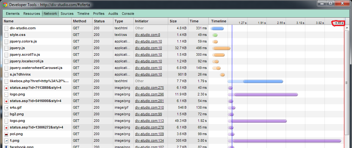This screenshot has height=148, width=352.
Task: Switch to the Audits tab
Action: (113, 14)
